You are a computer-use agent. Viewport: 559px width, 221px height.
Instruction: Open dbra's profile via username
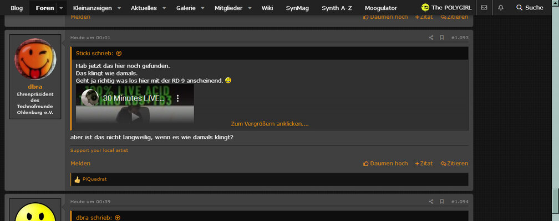(35, 87)
